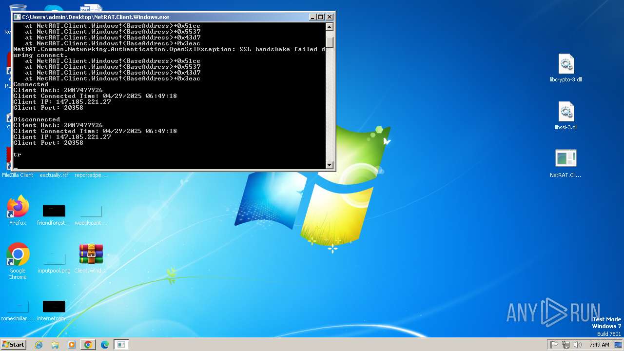Click the 'tr' input line in console
624x351 pixels.
coord(17,155)
